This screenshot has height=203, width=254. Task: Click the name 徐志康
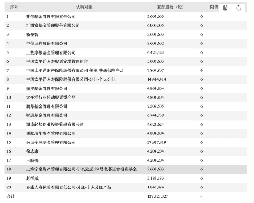(x=32, y=151)
